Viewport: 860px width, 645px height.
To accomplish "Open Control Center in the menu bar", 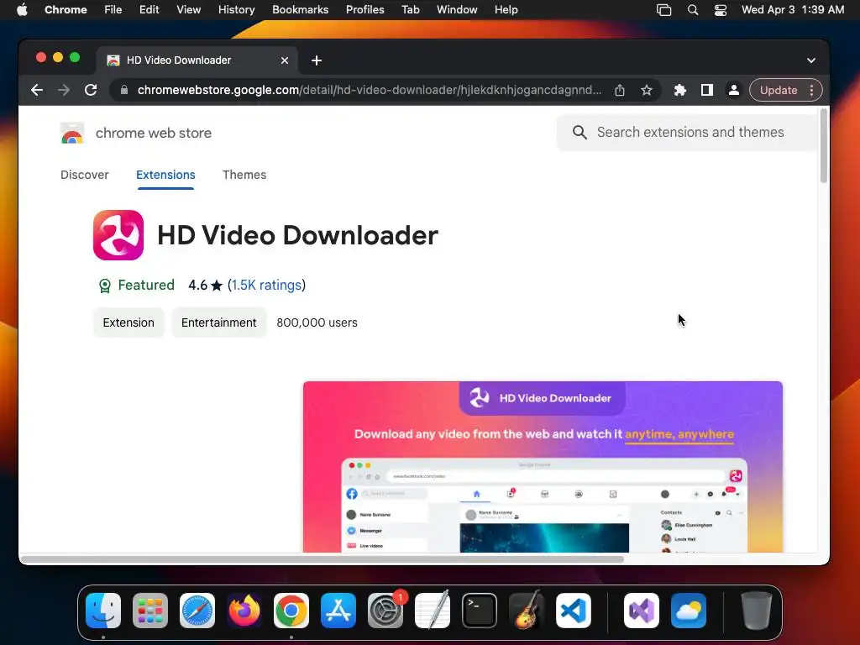I will pos(720,10).
